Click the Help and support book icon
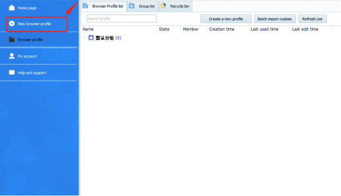341x196 pixels. [12, 72]
